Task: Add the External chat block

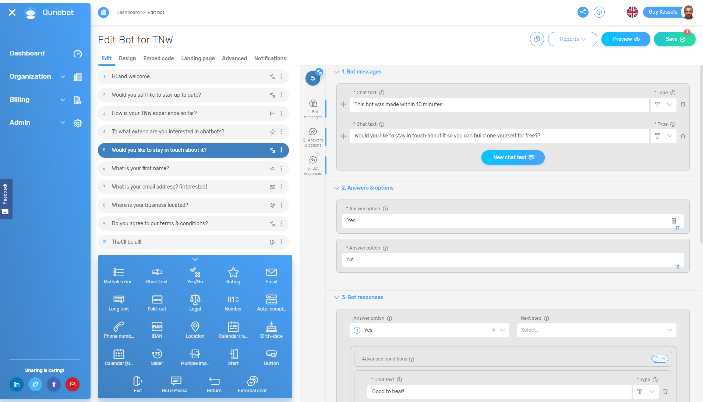Action: point(252,384)
